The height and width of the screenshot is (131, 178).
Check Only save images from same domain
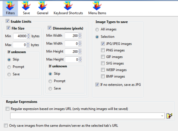pyautogui.click(x=6, y=125)
